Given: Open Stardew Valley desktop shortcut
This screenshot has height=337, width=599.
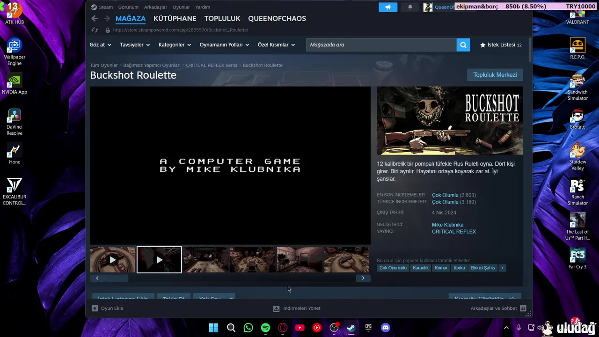Looking at the screenshot, I should [x=577, y=157].
